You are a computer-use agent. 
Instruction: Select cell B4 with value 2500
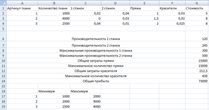coord(54,23)
